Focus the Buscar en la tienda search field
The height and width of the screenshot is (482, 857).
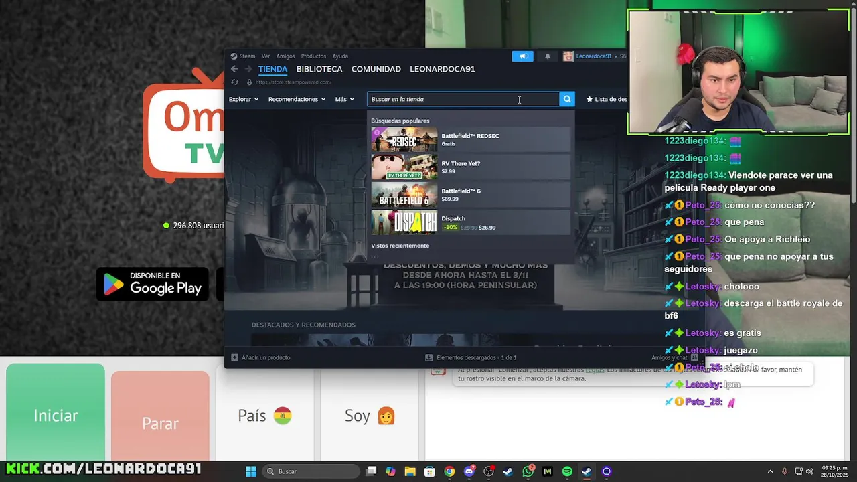click(463, 99)
